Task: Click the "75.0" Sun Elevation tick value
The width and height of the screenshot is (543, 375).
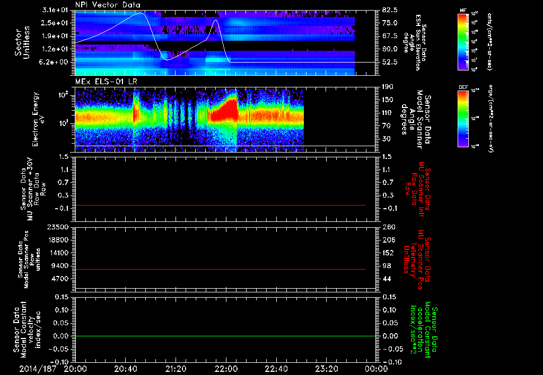Action: [390, 23]
